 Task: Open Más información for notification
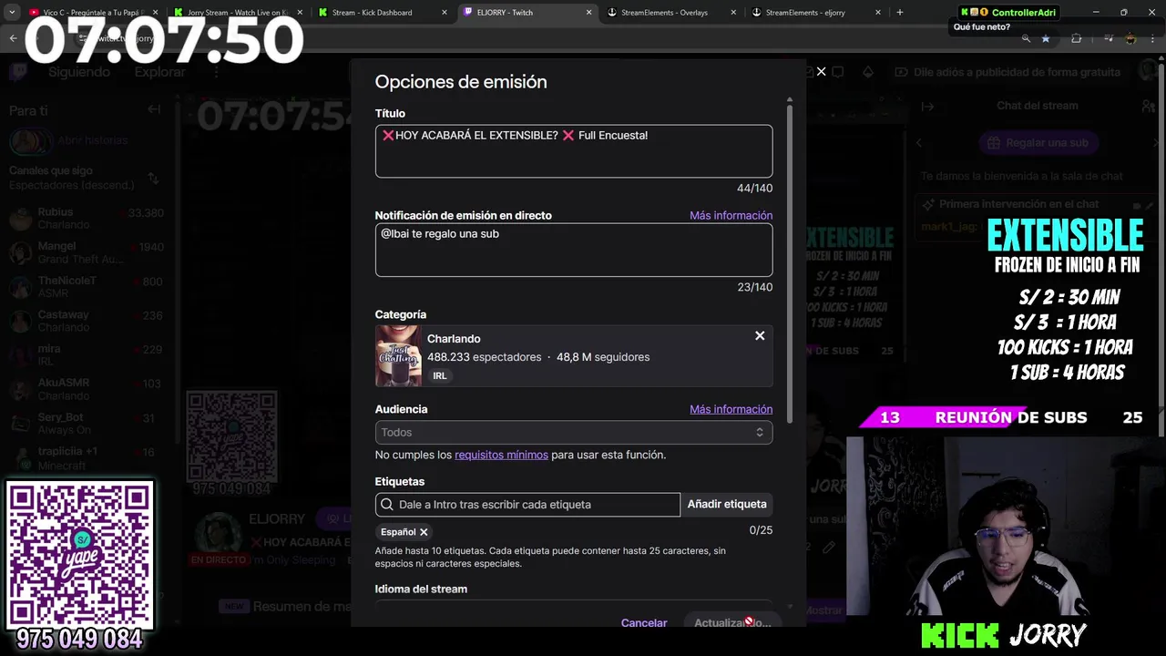(731, 216)
